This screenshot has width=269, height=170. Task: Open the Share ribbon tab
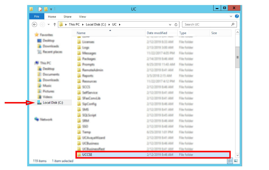(68, 16)
